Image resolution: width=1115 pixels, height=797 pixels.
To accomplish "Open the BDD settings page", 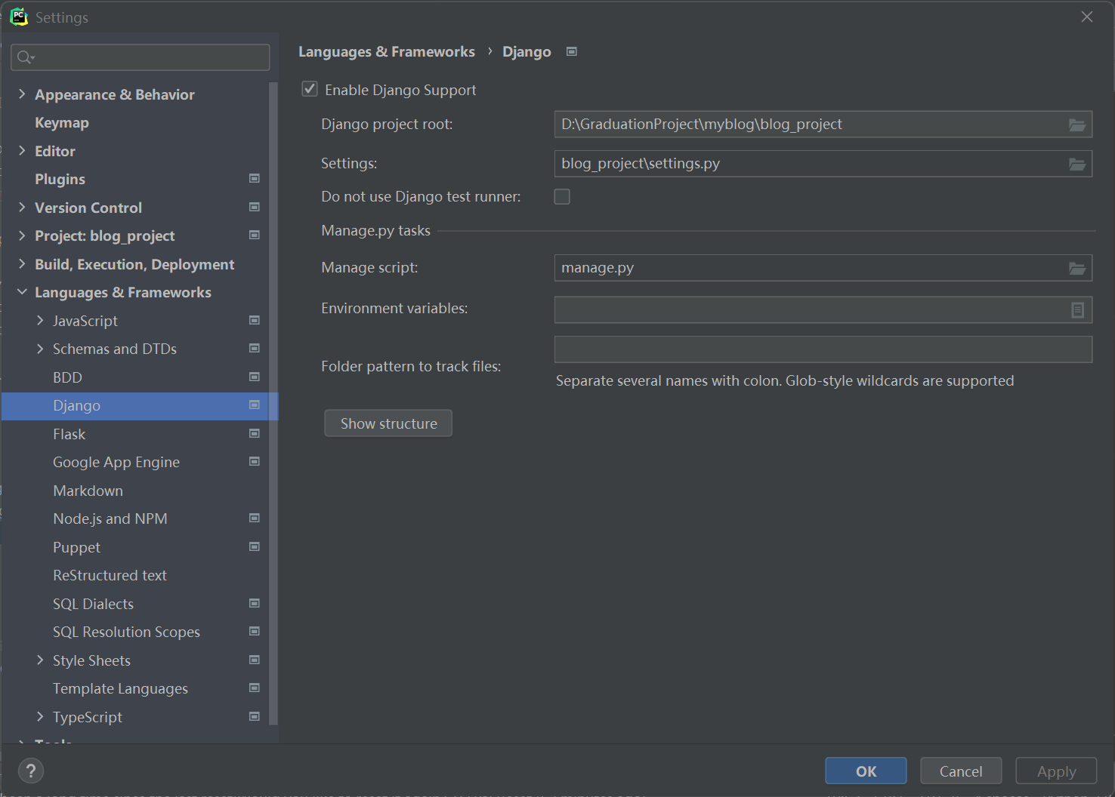I will click(67, 377).
